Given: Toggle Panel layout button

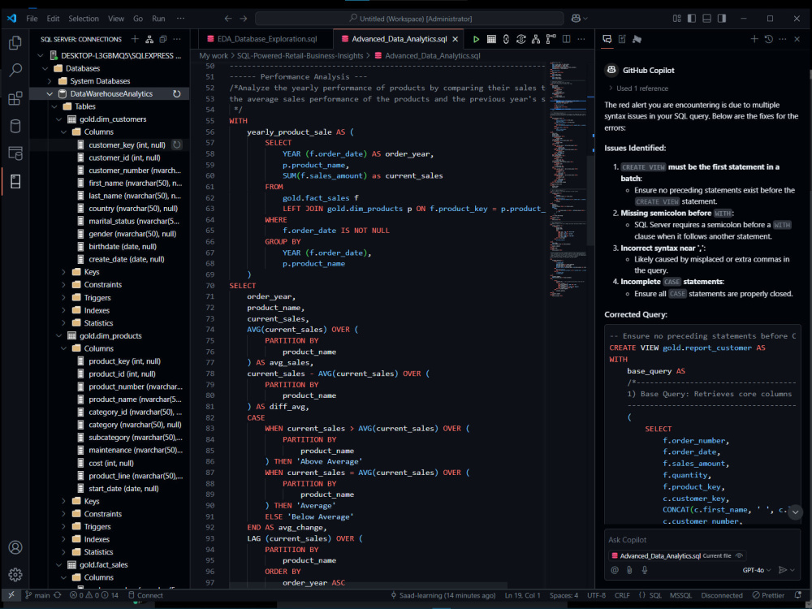Looking at the screenshot, I should tap(706, 19).
